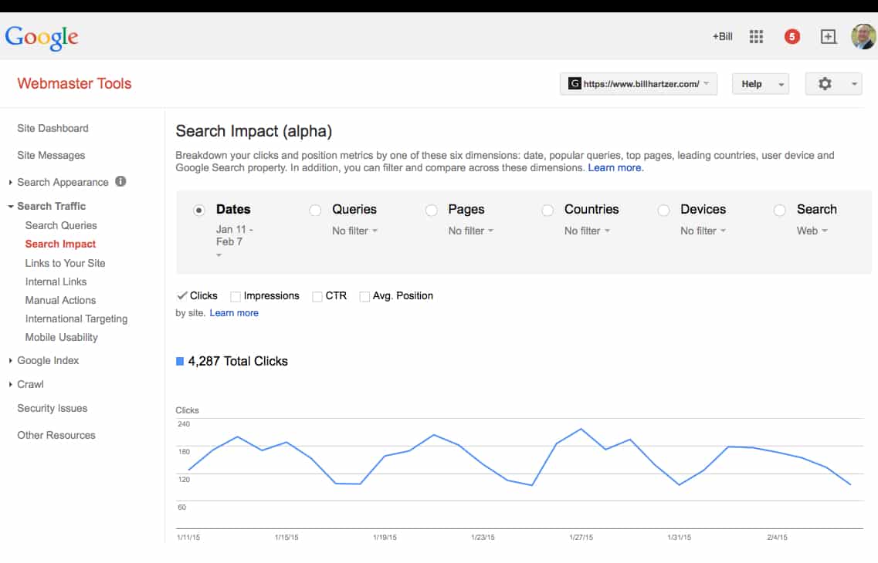This screenshot has width=878, height=563.
Task: Click Learn more link below checkboxes
Action: 234,313
